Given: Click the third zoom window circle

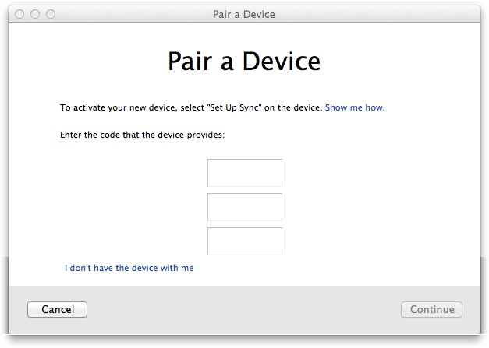Looking at the screenshot, I should click(51, 14).
